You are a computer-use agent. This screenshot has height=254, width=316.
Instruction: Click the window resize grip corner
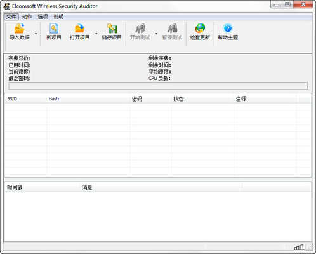tap(310, 247)
